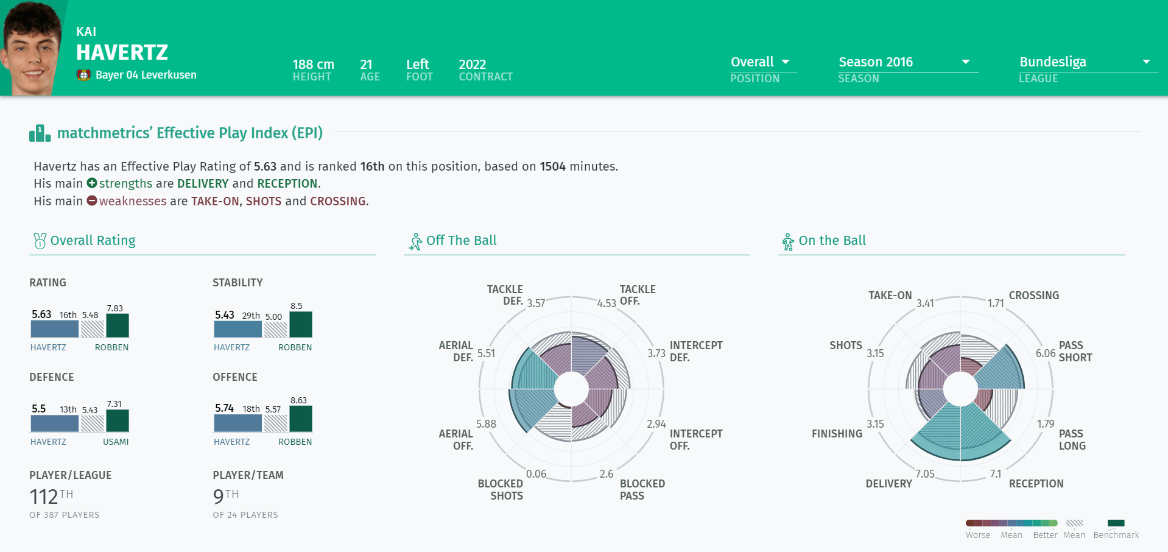Click the USAMI label under DEFENCE
The image size is (1168, 552).
point(116,442)
